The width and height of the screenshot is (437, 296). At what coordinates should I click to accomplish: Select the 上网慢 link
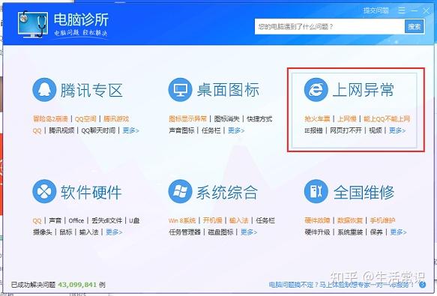pyautogui.click(x=347, y=118)
